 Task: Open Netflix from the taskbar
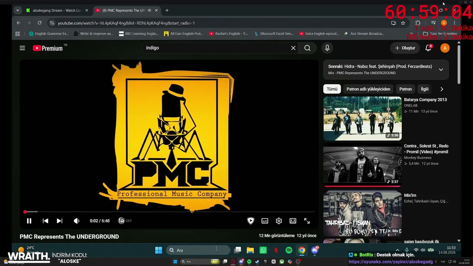(276, 250)
